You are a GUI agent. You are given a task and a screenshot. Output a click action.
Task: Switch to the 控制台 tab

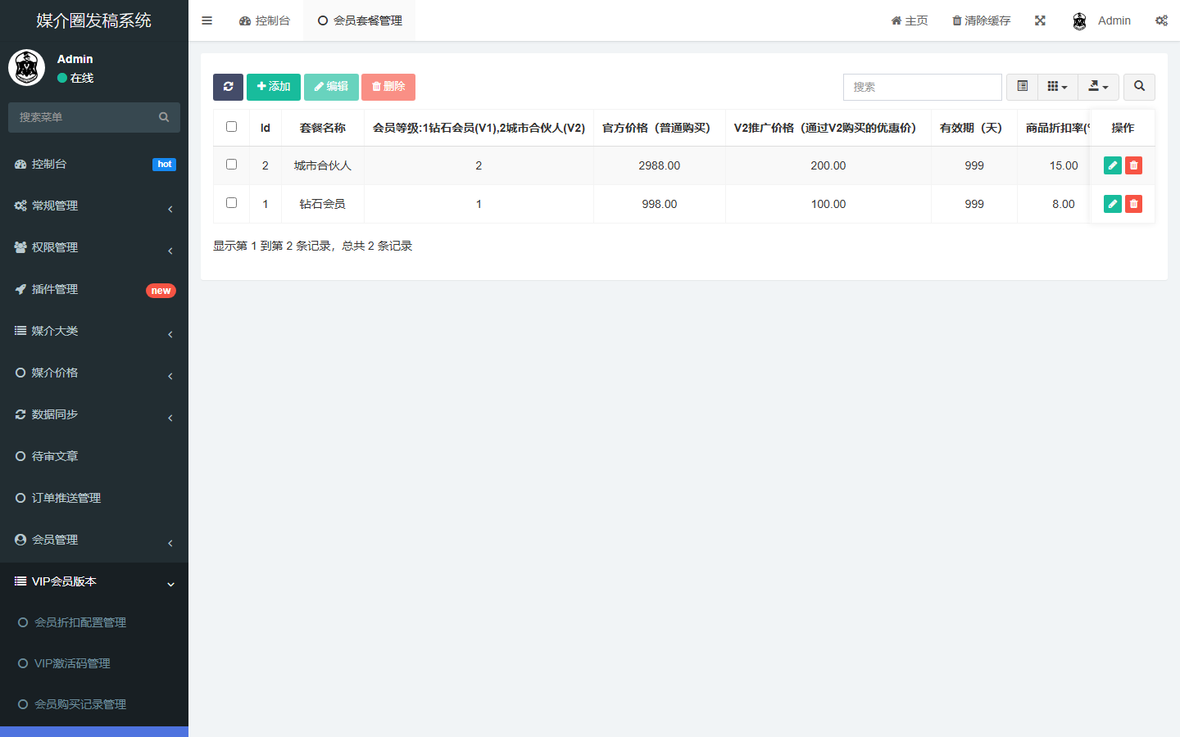tap(265, 20)
